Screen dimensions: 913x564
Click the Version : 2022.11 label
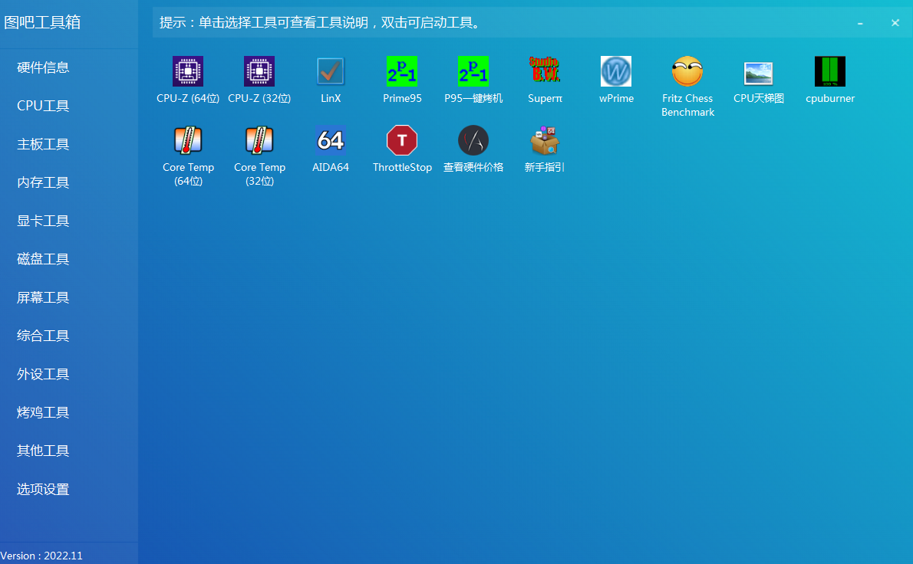tap(41, 556)
